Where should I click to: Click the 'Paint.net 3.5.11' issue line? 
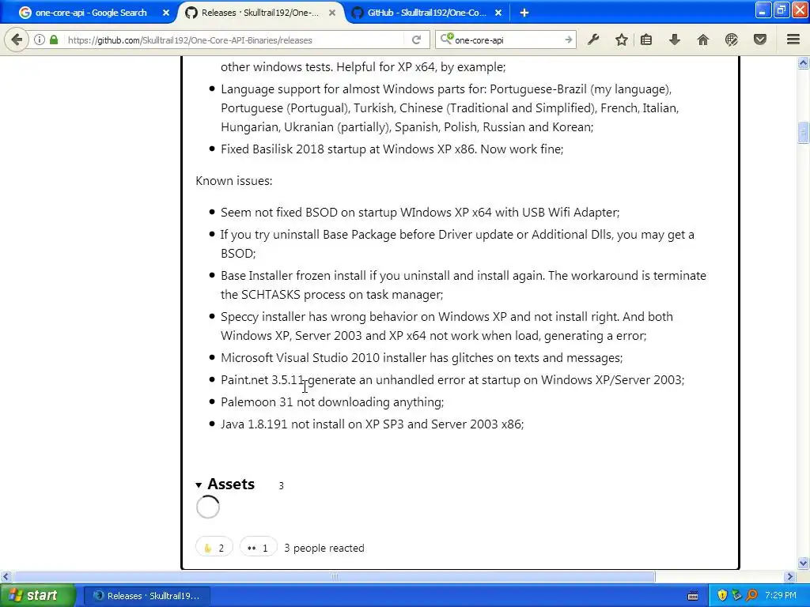coord(452,380)
